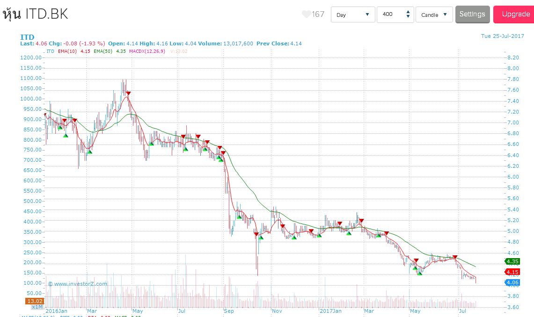The width and height of the screenshot is (534, 317).
Task: Click the blue 4.06 last price tag
Action: click(x=512, y=282)
